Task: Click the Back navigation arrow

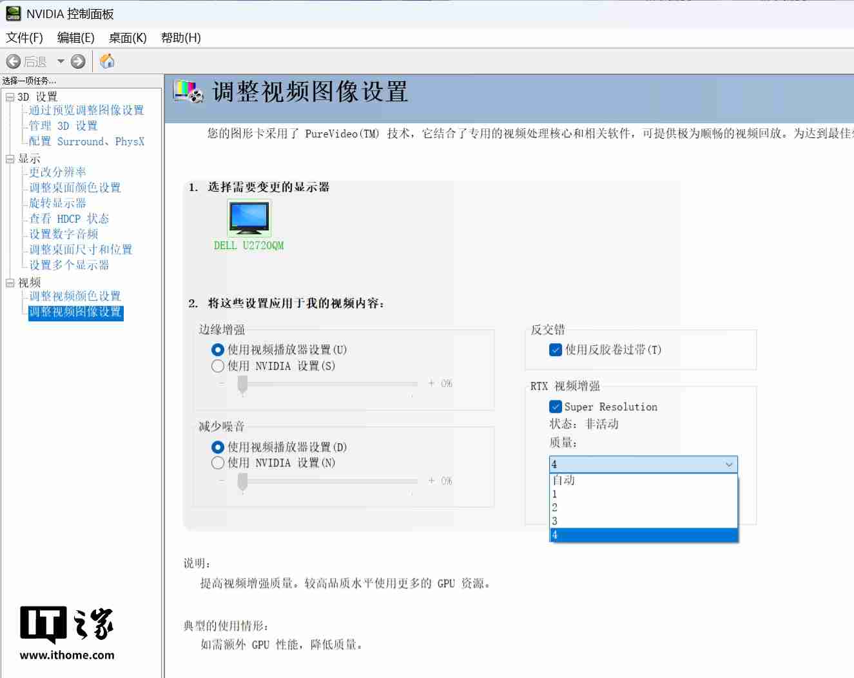Action: point(14,61)
